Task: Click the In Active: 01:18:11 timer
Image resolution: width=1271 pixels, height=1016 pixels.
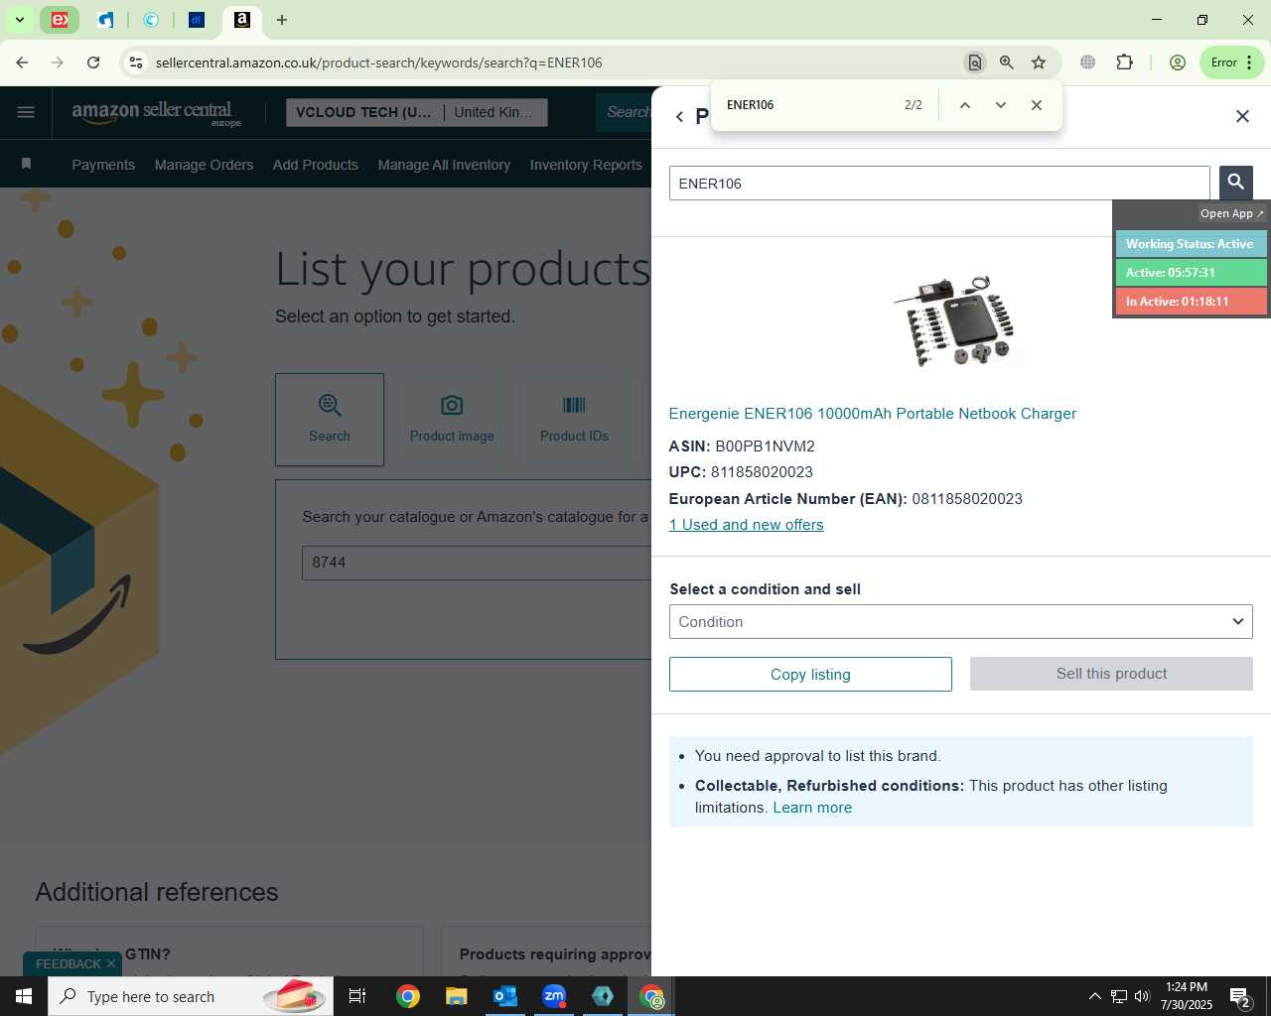Action: 1190,302
